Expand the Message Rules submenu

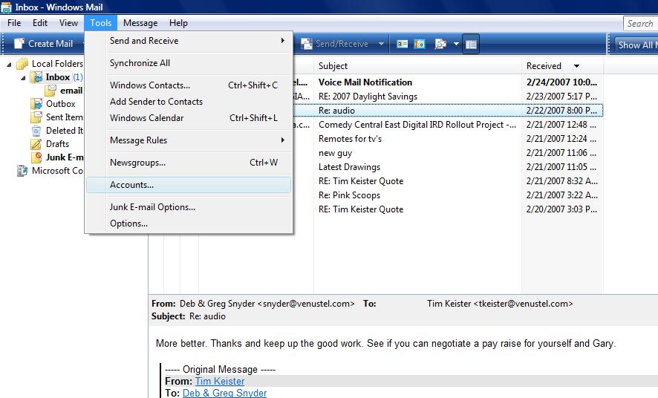(x=283, y=140)
